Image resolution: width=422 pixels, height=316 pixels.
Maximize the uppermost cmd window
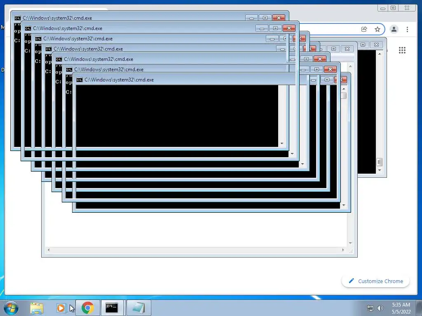tap(265, 18)
